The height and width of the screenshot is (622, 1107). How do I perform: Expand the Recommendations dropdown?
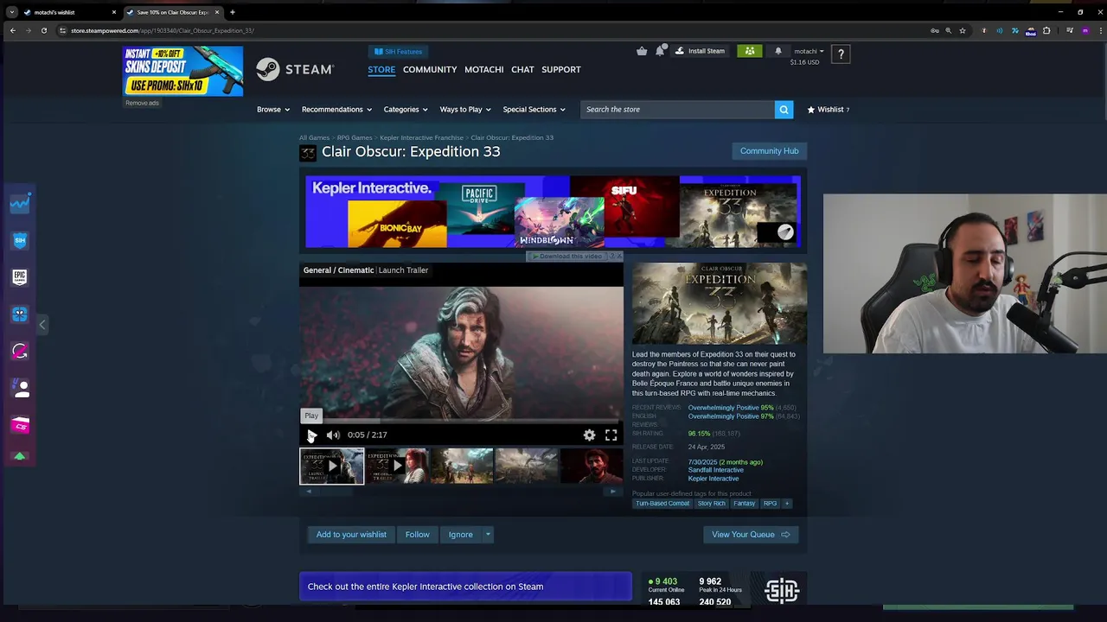tap(336, 110)
